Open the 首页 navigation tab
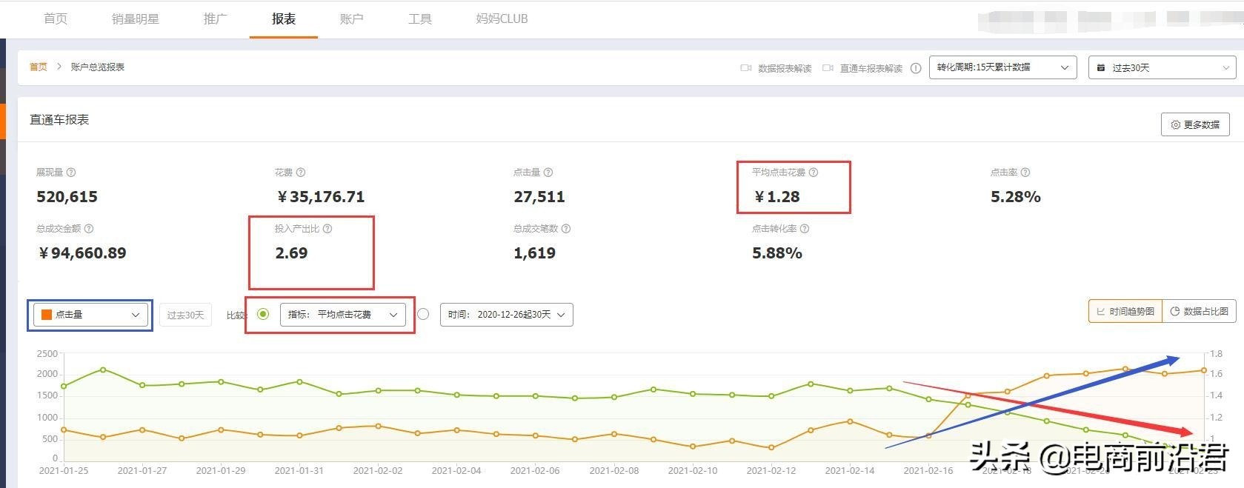This screenshot has width=1244, height=488. (56, 19)
